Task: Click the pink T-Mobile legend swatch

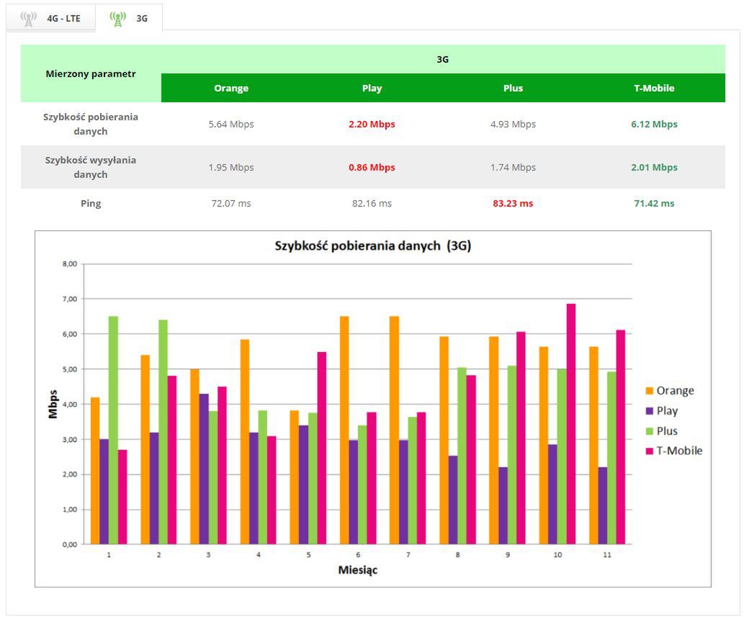Action: (650, 451)
